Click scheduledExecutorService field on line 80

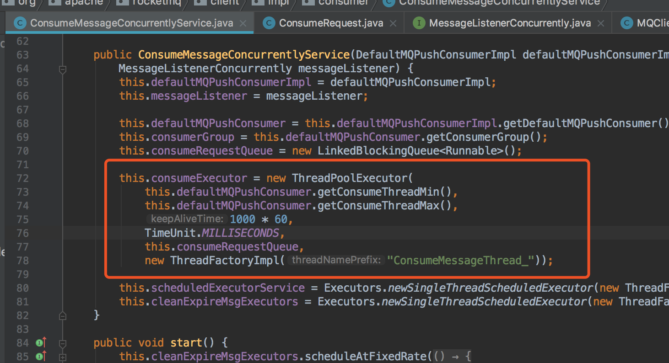[228, 288]
